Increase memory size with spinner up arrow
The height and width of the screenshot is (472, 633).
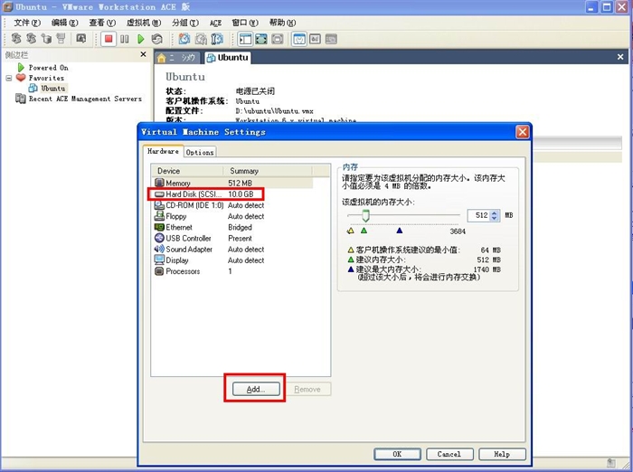point(494,212)
